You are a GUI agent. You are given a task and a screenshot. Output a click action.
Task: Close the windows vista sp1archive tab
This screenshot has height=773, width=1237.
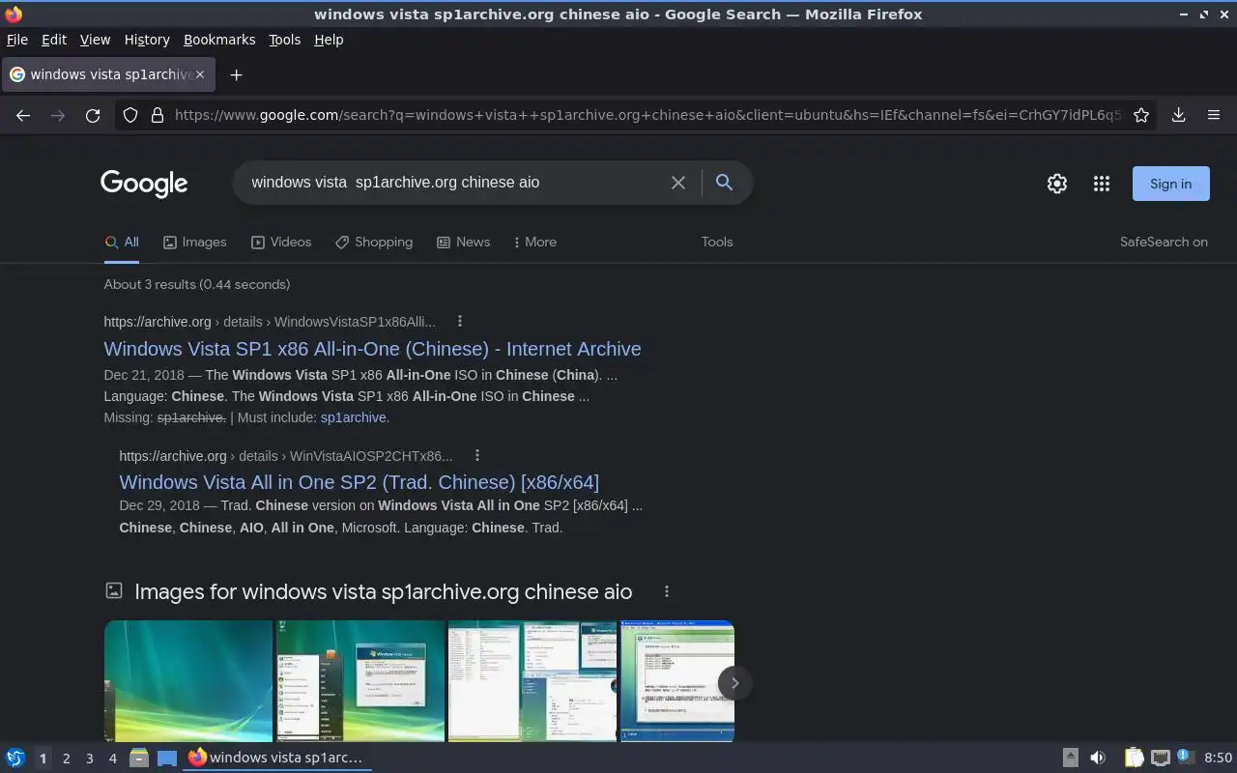pos(200,74)
